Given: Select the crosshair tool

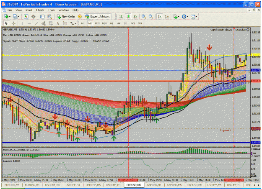Looking at the screenshot, I should (x=14, y=23).
